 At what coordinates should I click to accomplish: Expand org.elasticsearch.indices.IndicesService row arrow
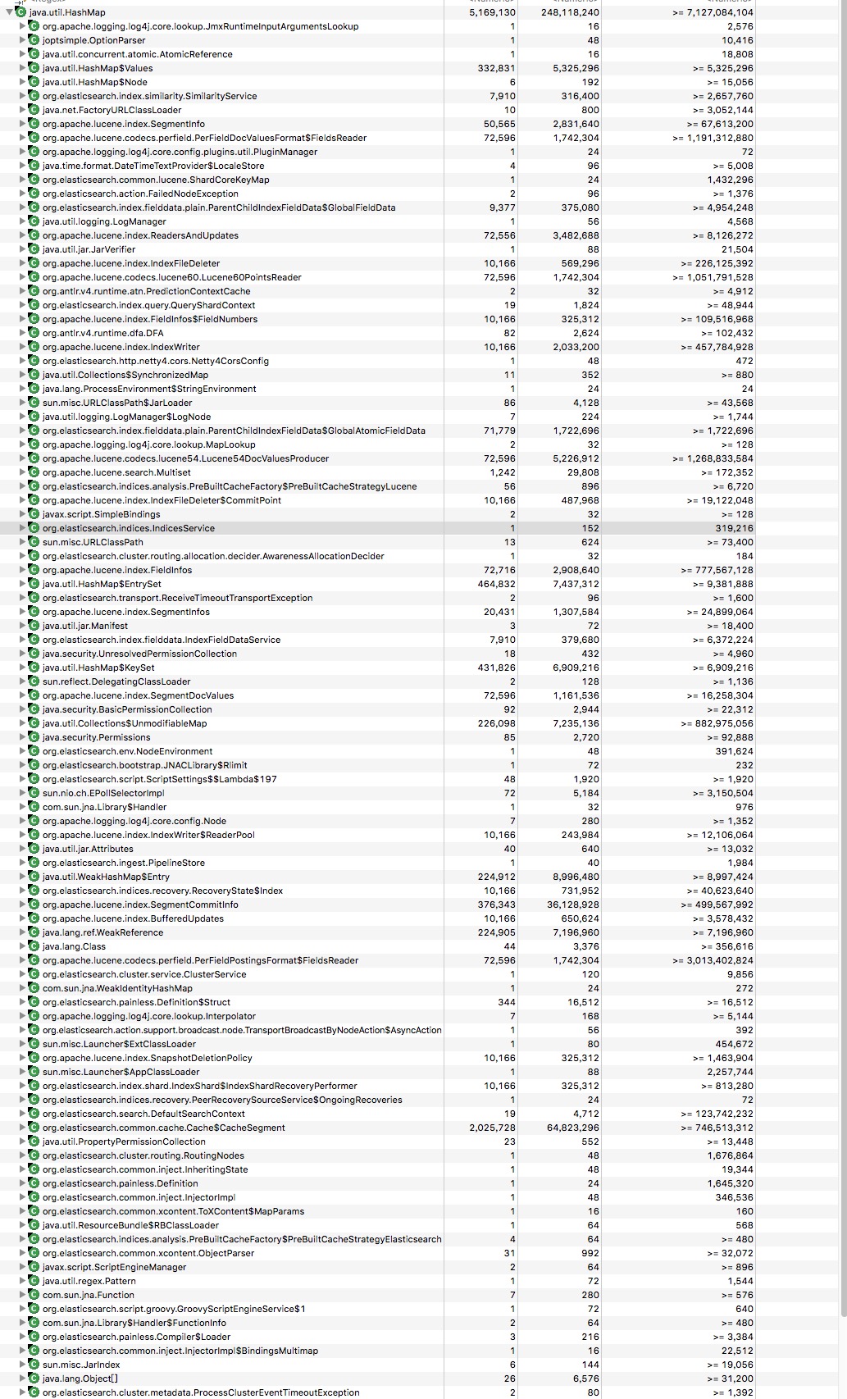click(x=22, y=528)
